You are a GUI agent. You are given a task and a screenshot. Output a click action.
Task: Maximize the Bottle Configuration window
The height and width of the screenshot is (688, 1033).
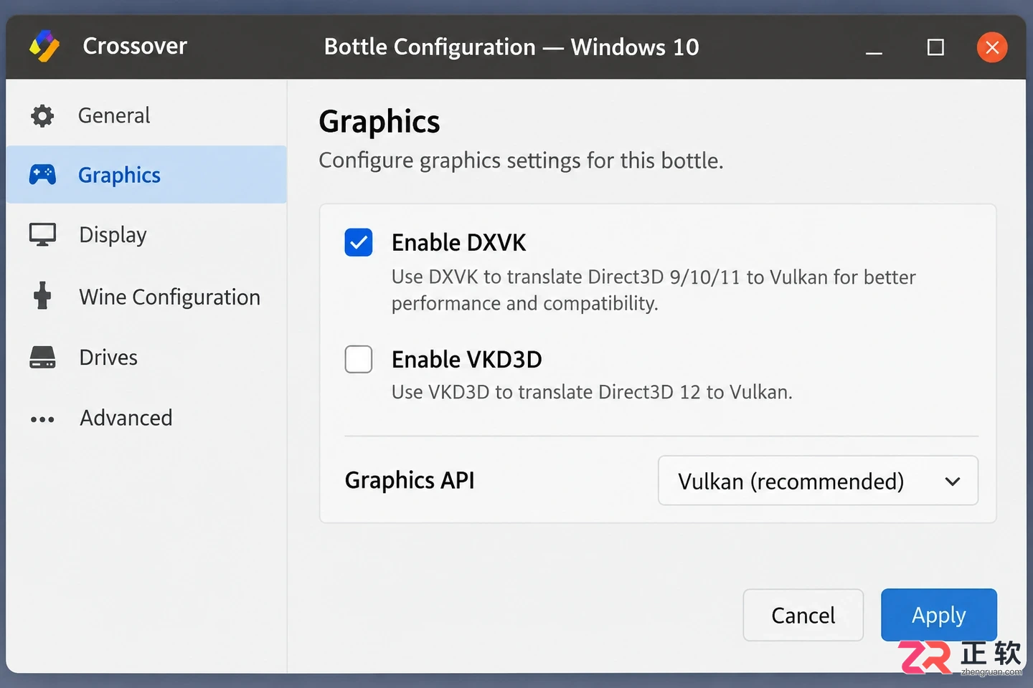pyautogui.click(x=935, y=47)
